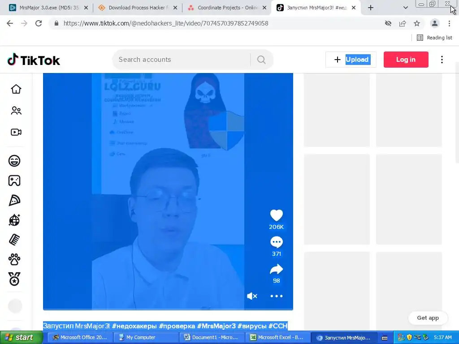Open the Reading list
This screenshot has width=459, height=344.
tap(434, 38)
